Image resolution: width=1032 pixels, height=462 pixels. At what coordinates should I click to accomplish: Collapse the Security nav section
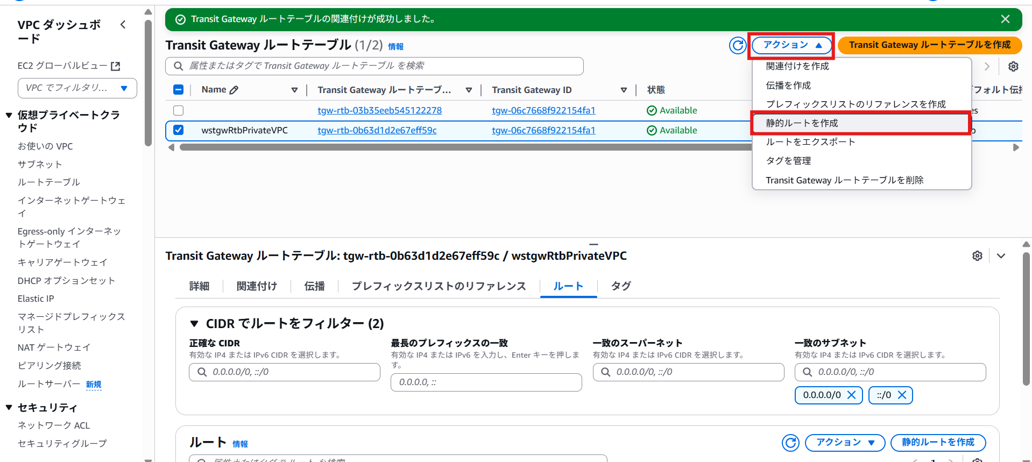tap(9, 408)
